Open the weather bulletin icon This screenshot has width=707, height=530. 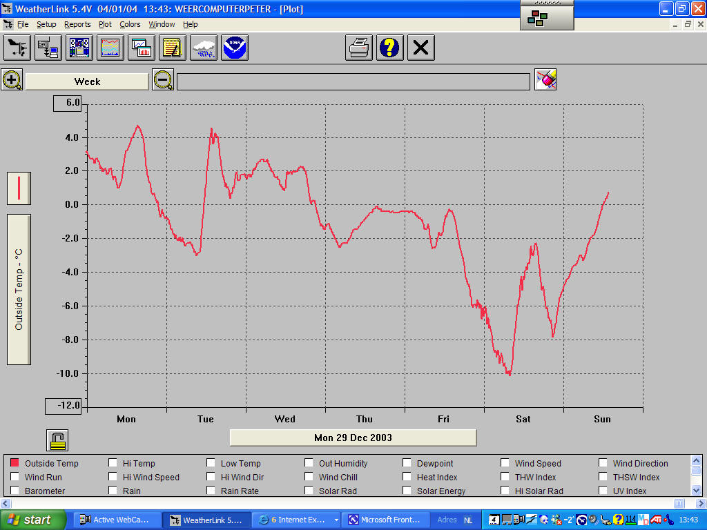tap(79, 48)
